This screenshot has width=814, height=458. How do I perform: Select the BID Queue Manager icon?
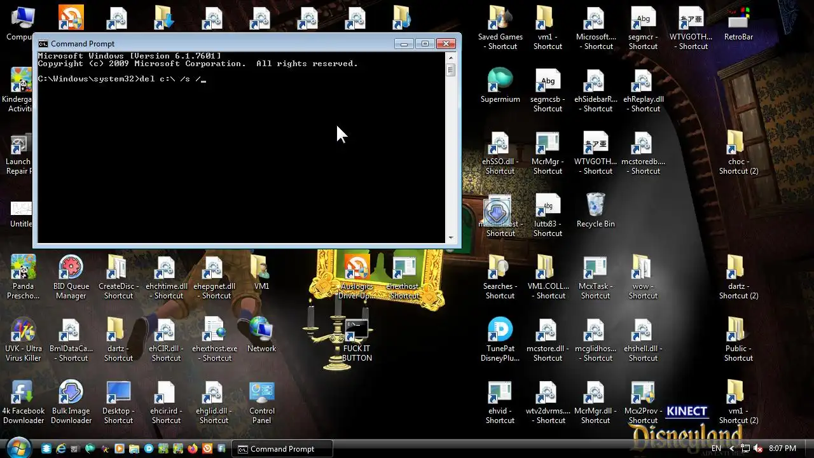71,277
